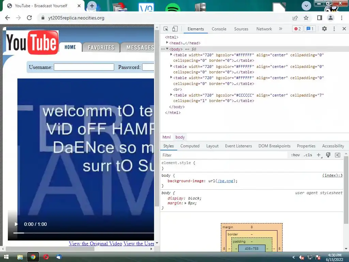Screen dimensions: 349x262
Task: Click the YouTube logo
Action: [32, 42]
